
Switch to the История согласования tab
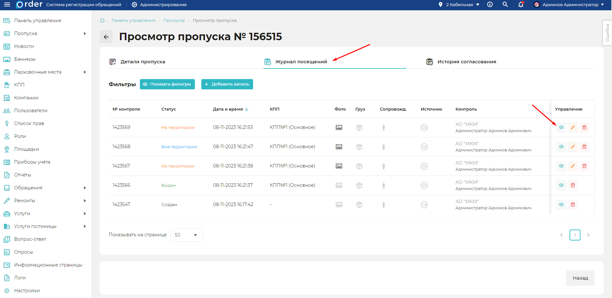pos(466,62)
